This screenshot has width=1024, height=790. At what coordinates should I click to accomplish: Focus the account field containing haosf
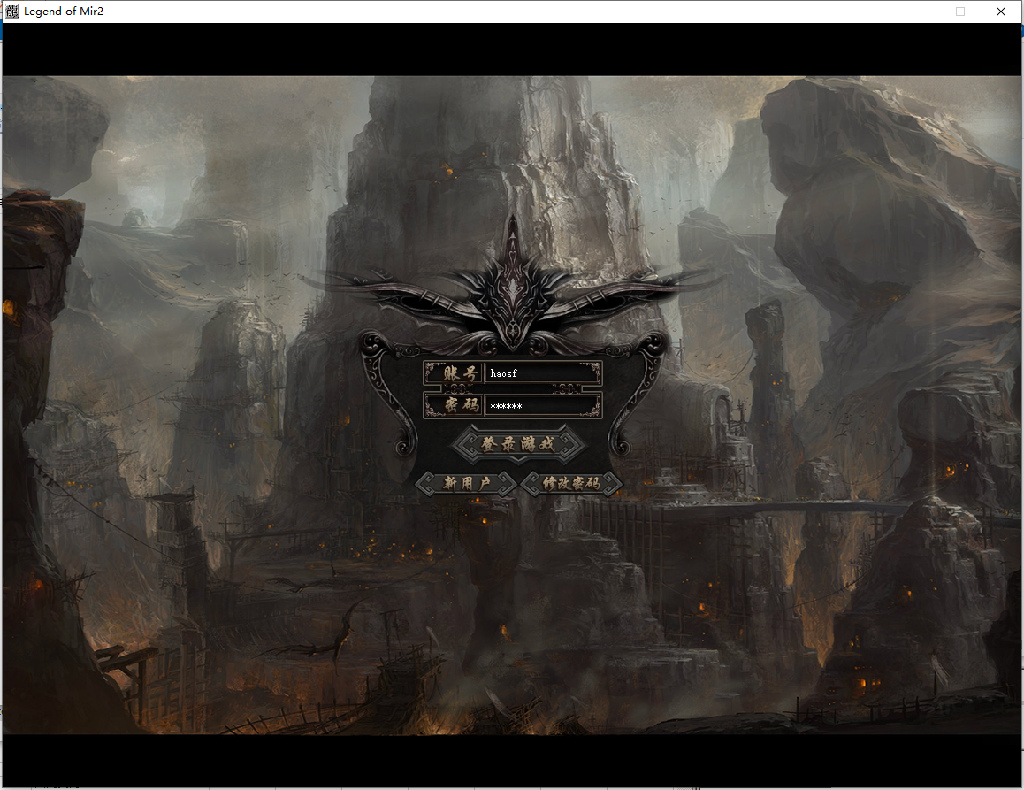pyautogui.click(x=542, y=373)
